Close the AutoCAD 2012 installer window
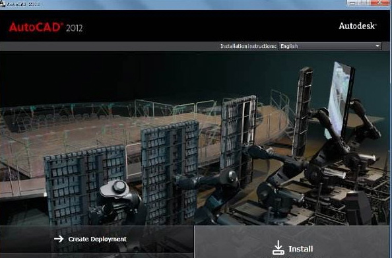 (379, 3)
